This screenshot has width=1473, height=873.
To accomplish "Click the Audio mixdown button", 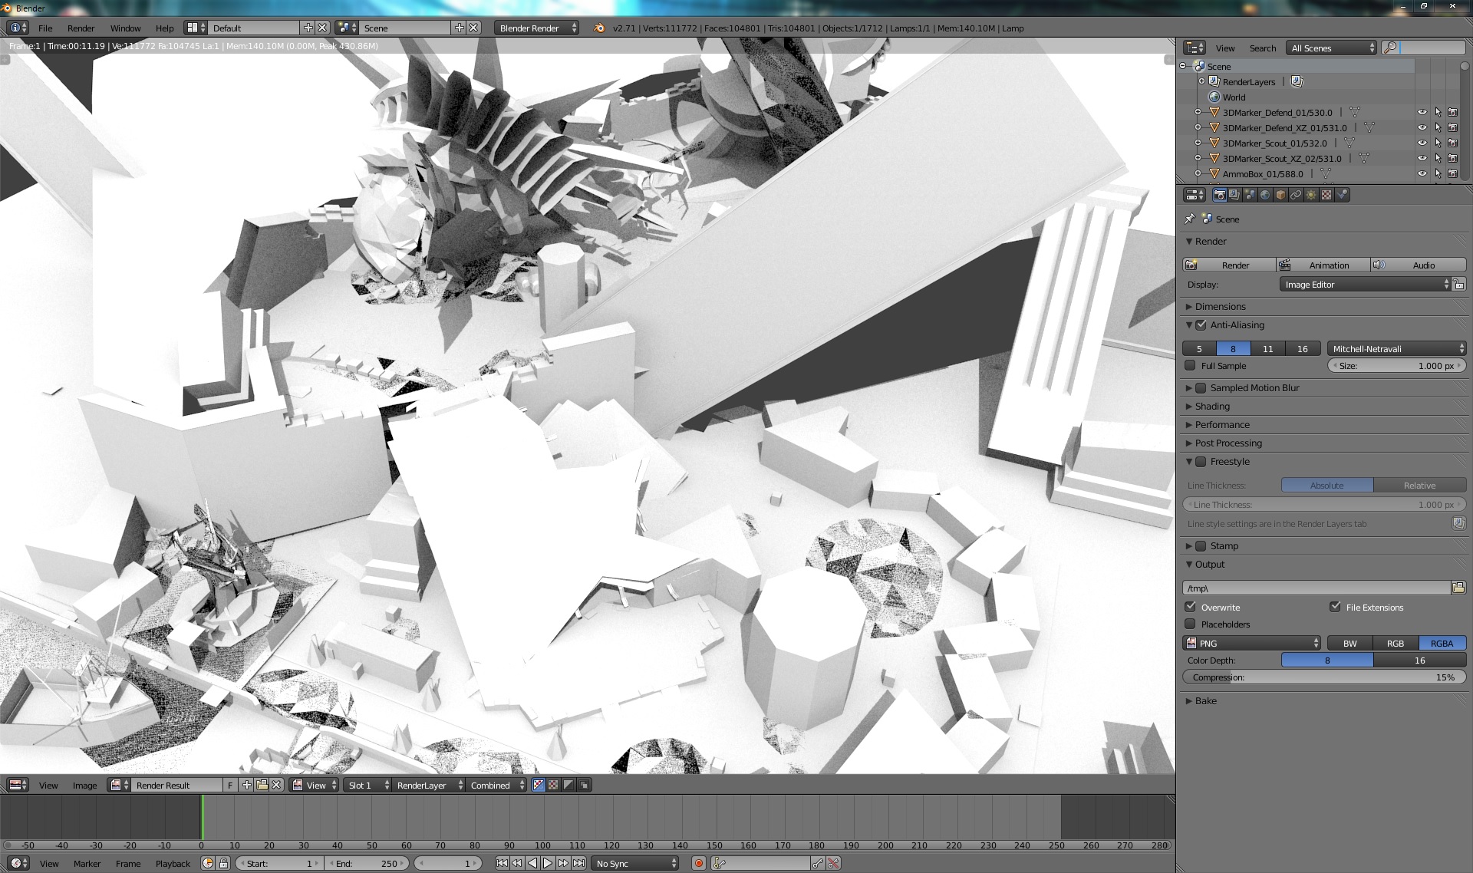I will 1419,265.
